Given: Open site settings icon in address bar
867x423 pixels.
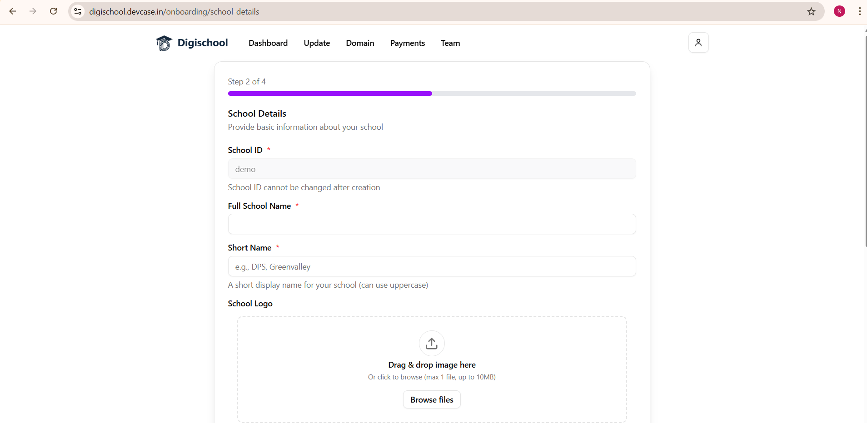Looking at the screenshot, I should tap(77, 12).
